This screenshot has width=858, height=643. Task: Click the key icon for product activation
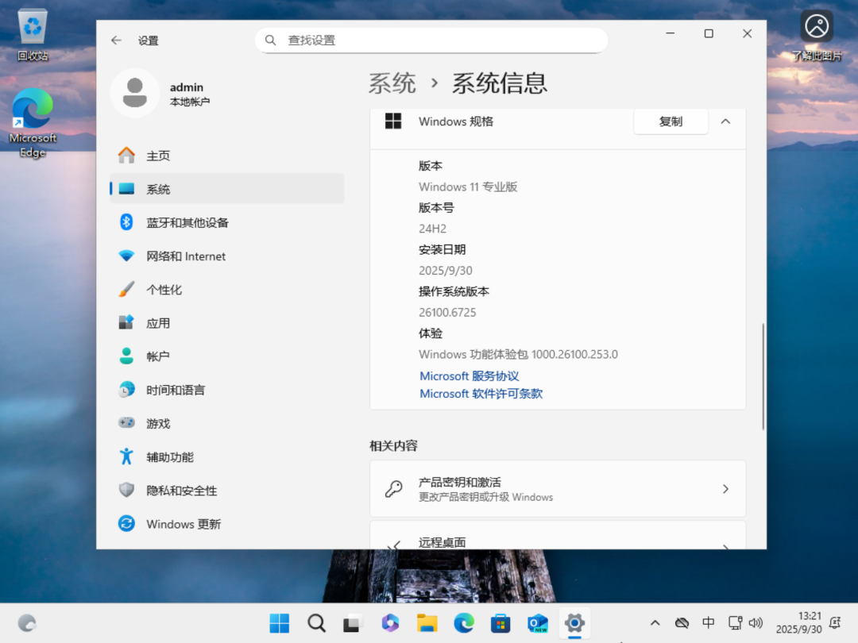pyautogui.click(x=393, y=489)
